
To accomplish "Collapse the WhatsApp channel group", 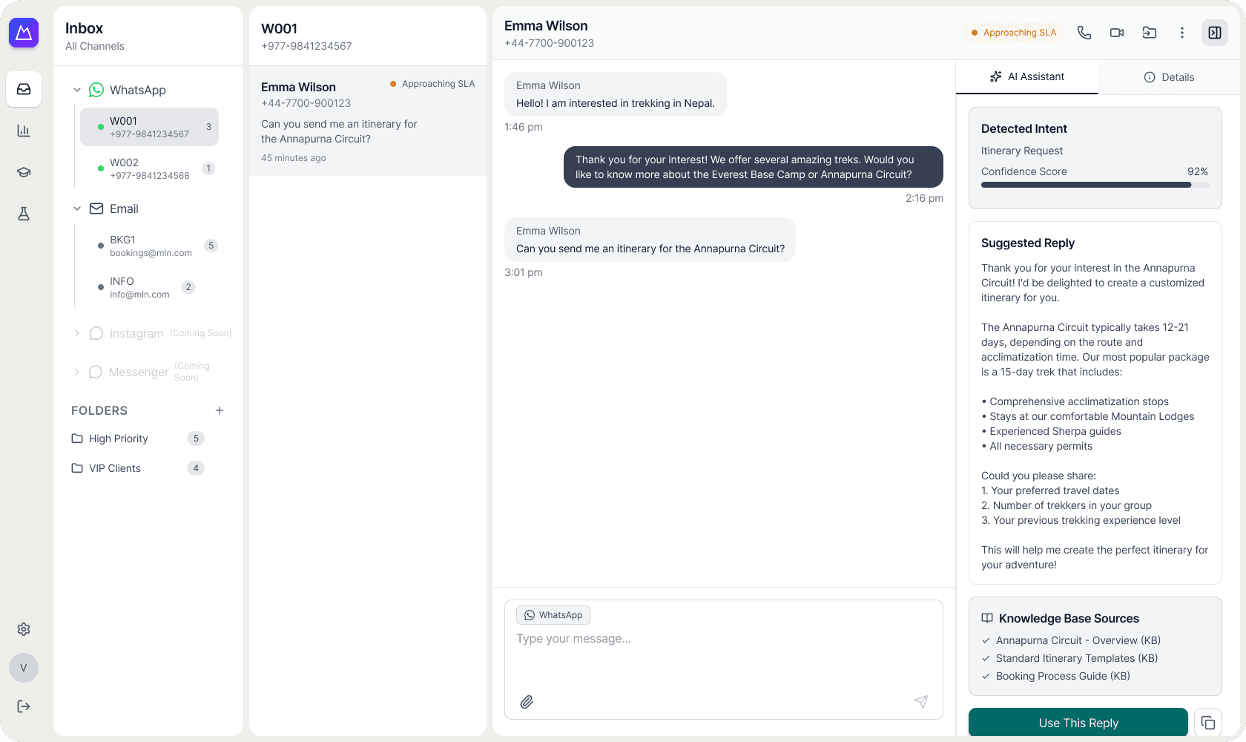I will tap(77, 90).
